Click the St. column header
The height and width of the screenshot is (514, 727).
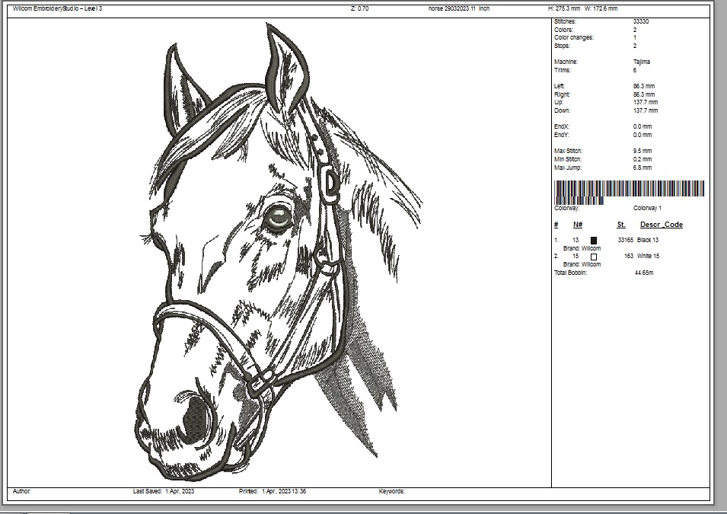click(x=620, y=225)
